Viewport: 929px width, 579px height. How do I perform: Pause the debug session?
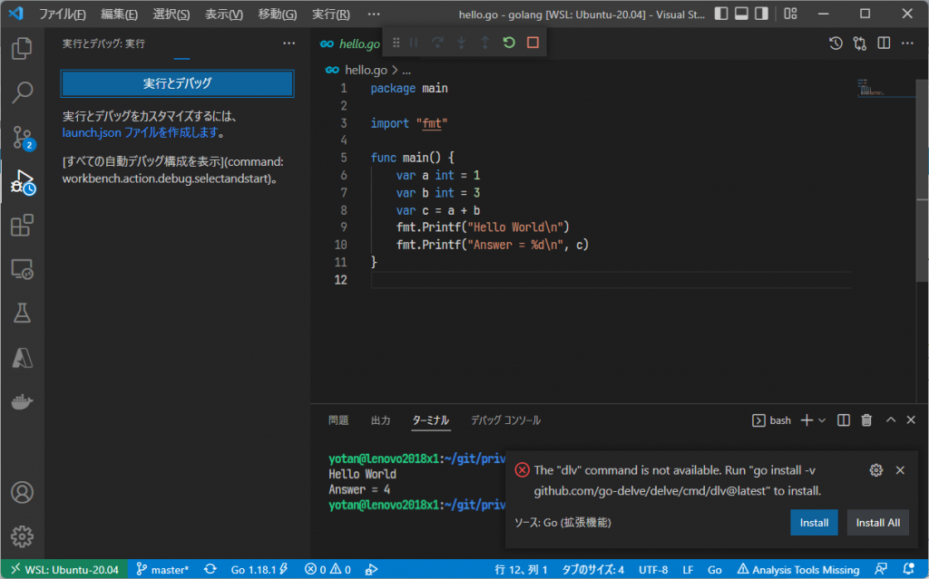414,43
